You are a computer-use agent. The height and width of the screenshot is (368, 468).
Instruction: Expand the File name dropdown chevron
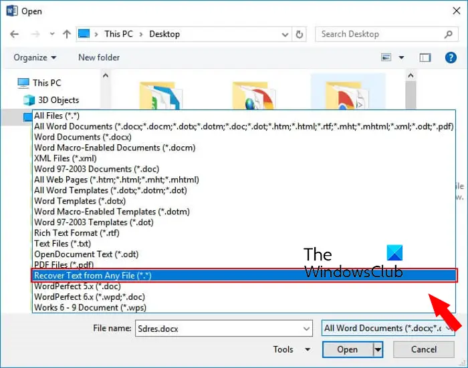point(306,329)
